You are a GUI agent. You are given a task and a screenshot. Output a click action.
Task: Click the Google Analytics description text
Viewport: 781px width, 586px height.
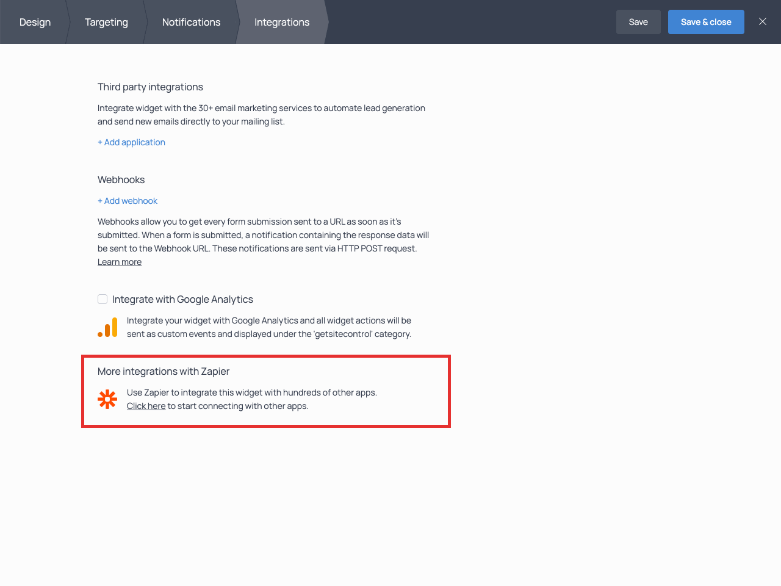pos(268,327)
